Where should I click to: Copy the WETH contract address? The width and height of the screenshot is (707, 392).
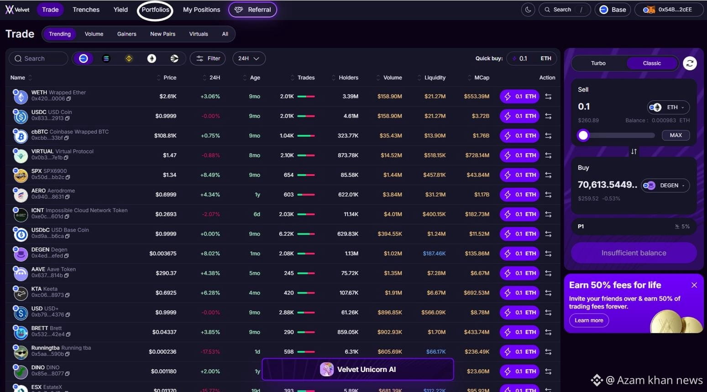coord(68,99)
